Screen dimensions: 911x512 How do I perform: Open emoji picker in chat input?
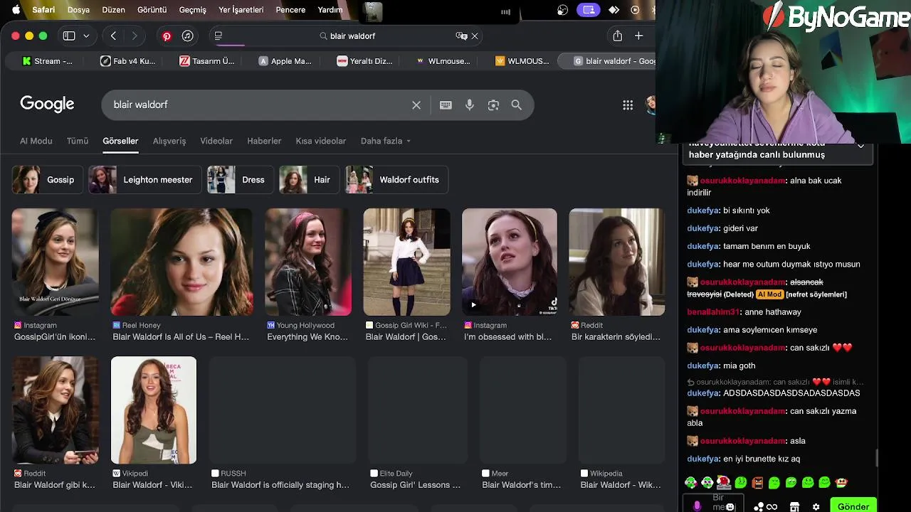[x=730, y=507]
